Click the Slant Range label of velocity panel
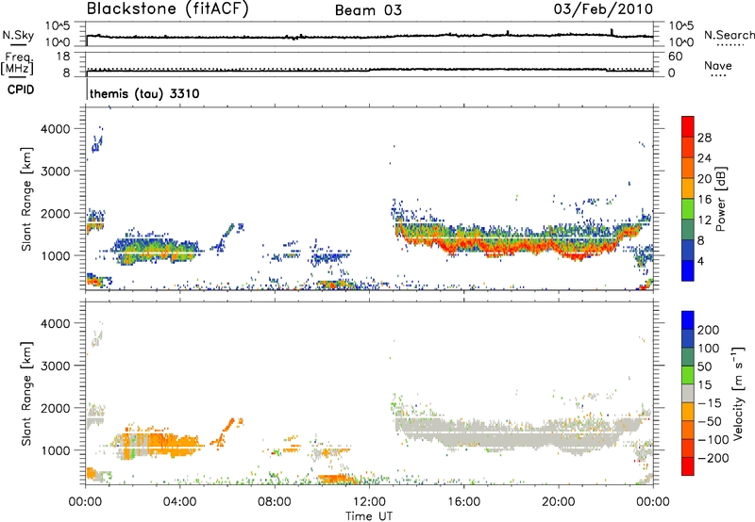755x522 pixels. 26,394
